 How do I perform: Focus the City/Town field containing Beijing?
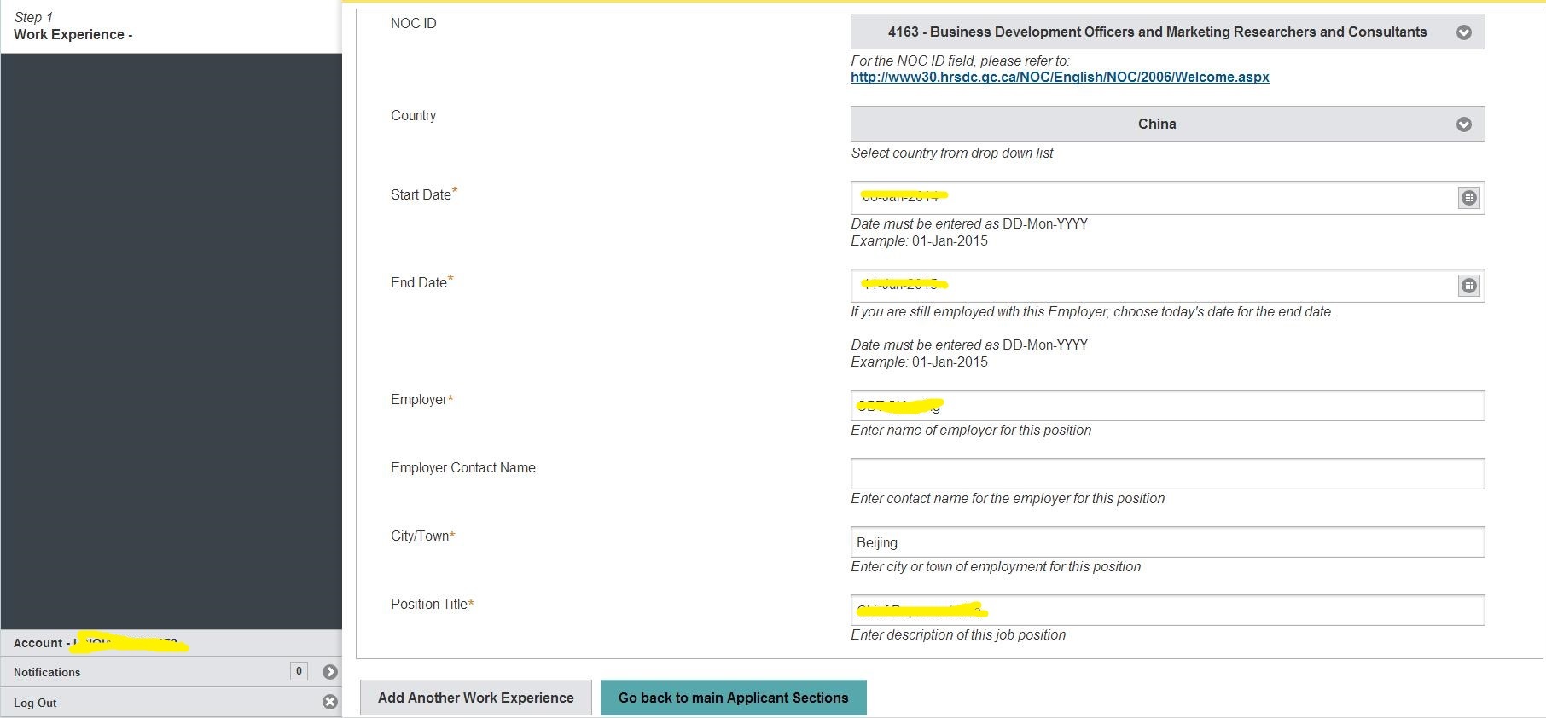tap(1166, 542)
